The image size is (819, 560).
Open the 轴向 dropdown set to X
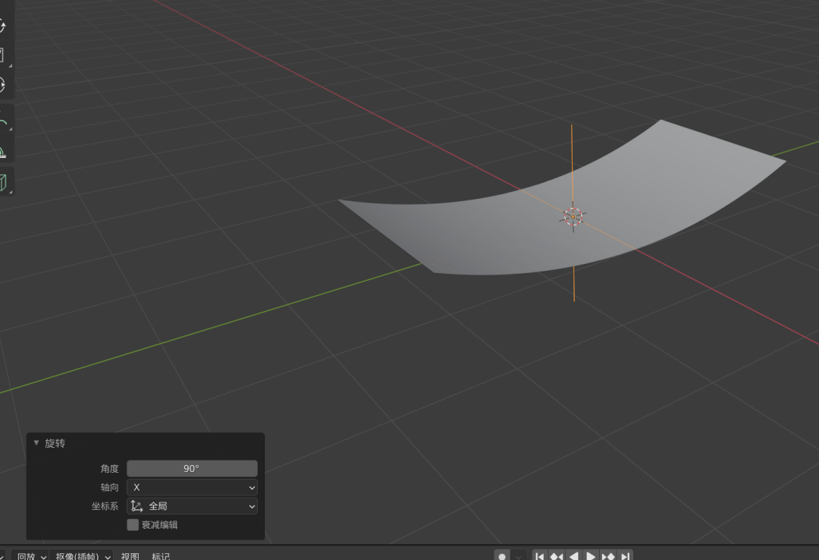pyautogui.click(x=192, y=487)
